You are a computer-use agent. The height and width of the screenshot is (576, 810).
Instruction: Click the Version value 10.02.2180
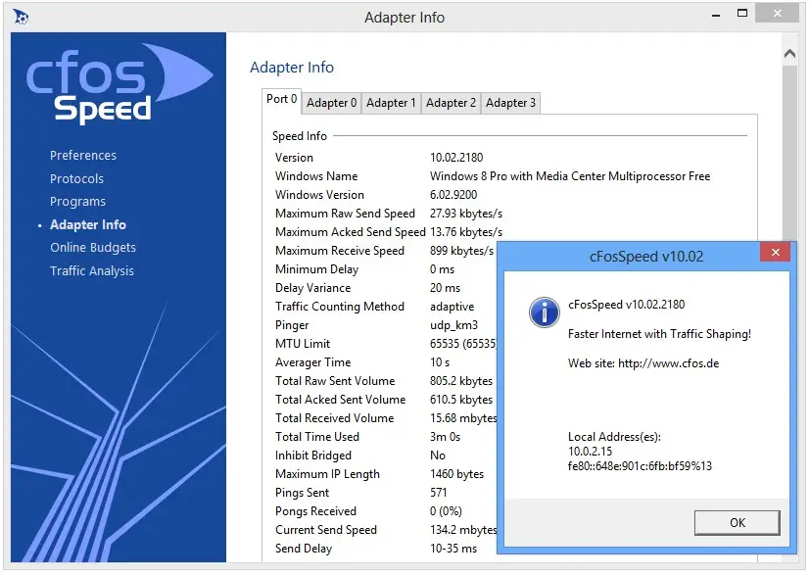click(456, 158)
